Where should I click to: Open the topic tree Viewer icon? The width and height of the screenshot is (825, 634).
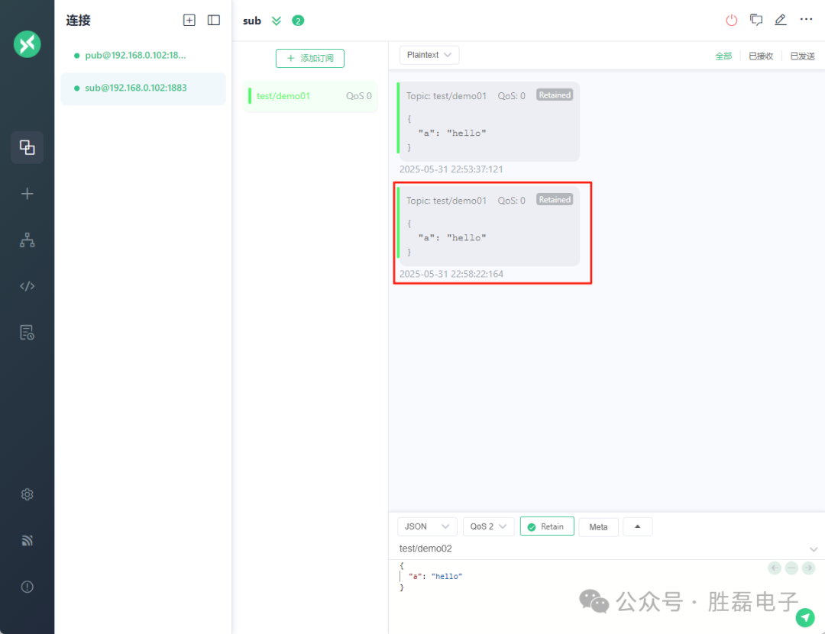(x=27, y=240)
